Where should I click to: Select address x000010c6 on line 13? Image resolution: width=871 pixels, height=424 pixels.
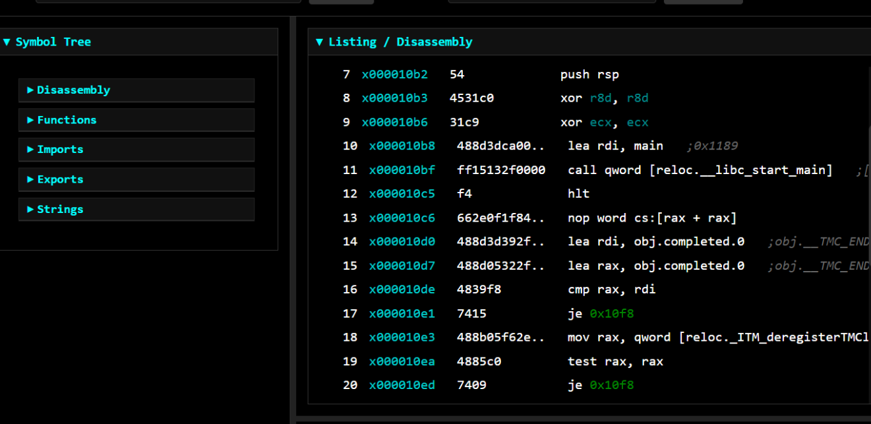402,218
